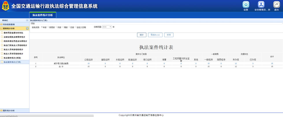This screenshot has height=117, width=283.
Task: Select the 自定义日期 radio button
Action: point(76,27)
